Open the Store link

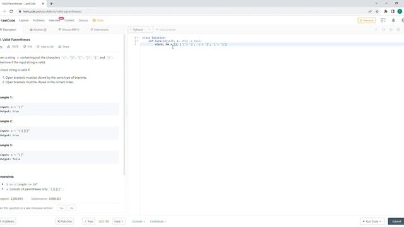point(98,20)
